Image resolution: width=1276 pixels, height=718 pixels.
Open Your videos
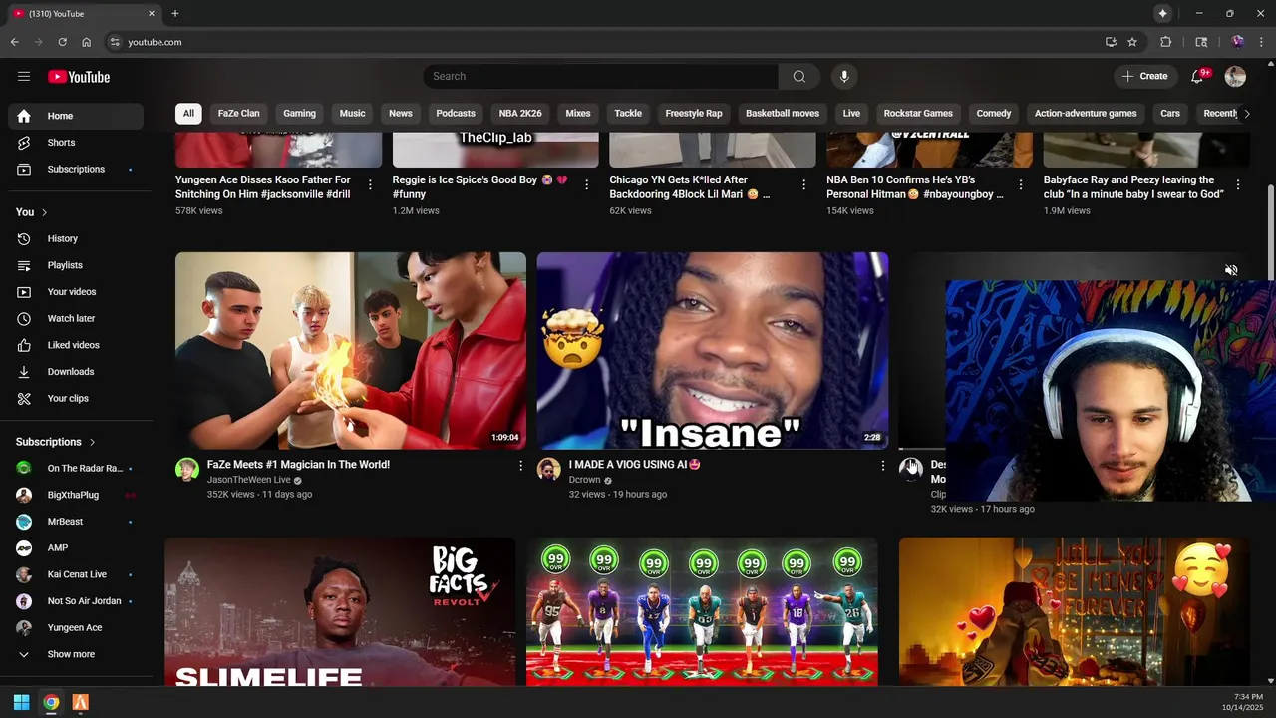tap(76, 292)
